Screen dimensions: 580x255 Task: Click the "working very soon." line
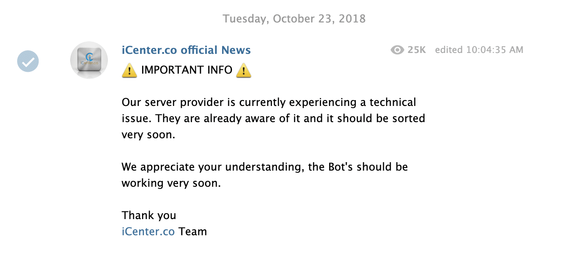(171, 183)
